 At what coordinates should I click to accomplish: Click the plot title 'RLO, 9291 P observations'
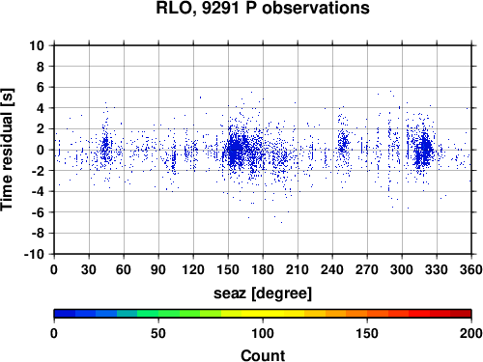(263, 8)
